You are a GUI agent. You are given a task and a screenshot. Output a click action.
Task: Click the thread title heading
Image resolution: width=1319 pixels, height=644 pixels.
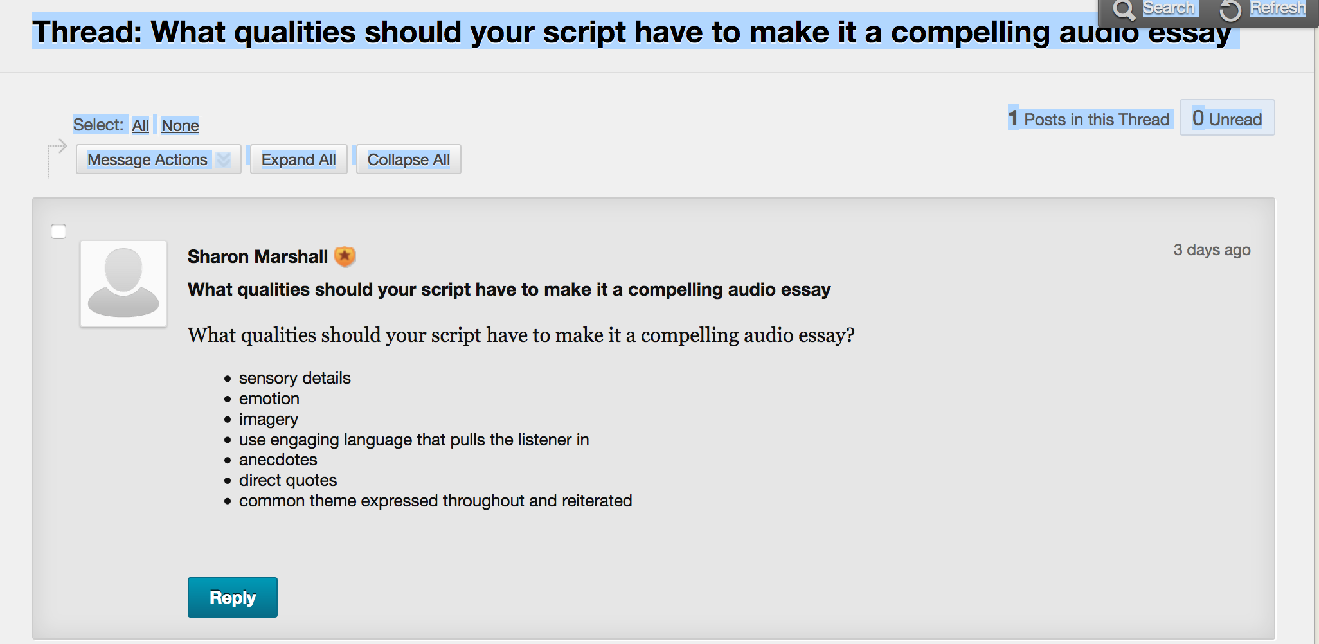633,31
